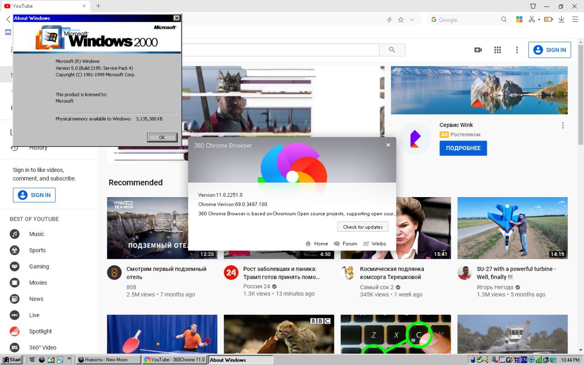The height and width of the screenshot is (365, 584).
Task: Click the battery saver icon in toolbar
Action: (x=548, y=20)
